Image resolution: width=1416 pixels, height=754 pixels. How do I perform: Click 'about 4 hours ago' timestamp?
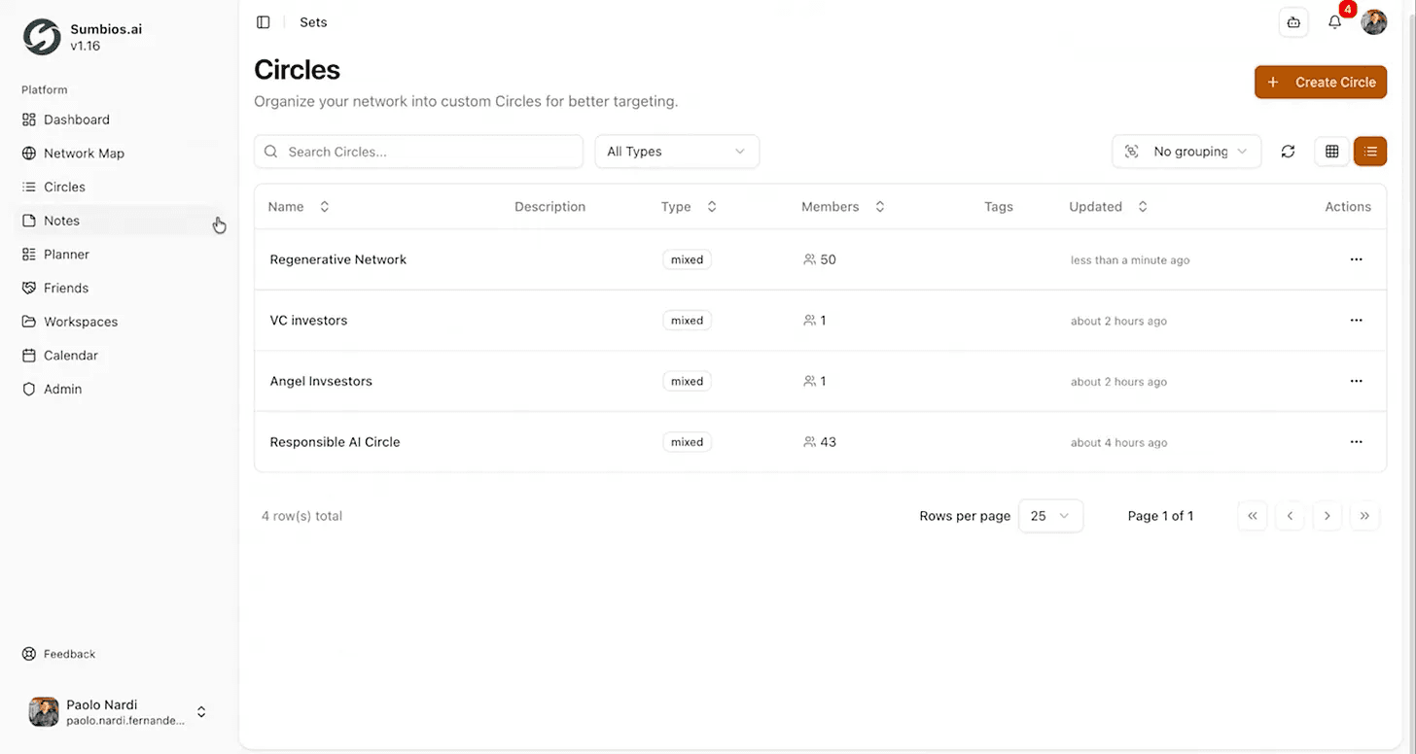click(x=1118, y=443)
